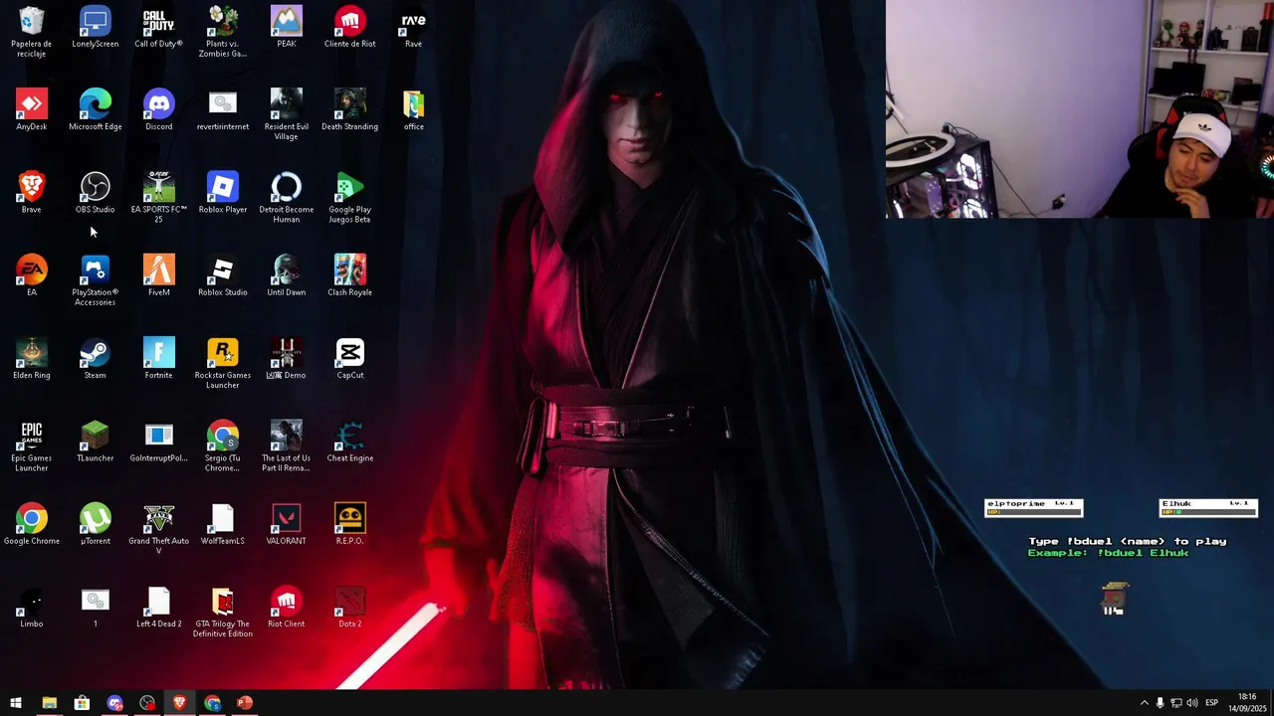Select the LonelyScreen desktop shortcut
The image size is (1274, 716).
96,28
